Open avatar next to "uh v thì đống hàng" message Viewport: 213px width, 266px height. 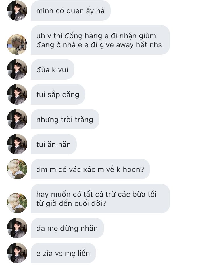pyautogui.click(x=17, y=44)
